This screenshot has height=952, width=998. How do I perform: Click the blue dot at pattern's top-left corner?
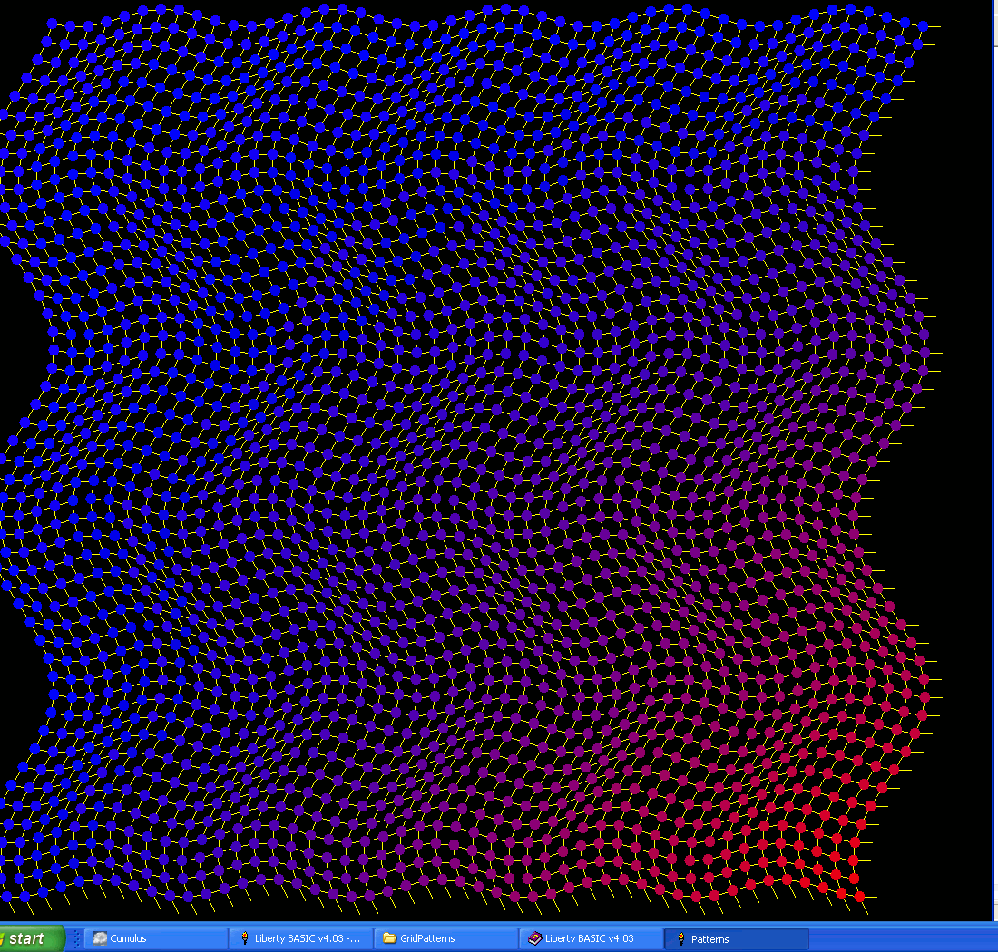click(x=52, y=24)
